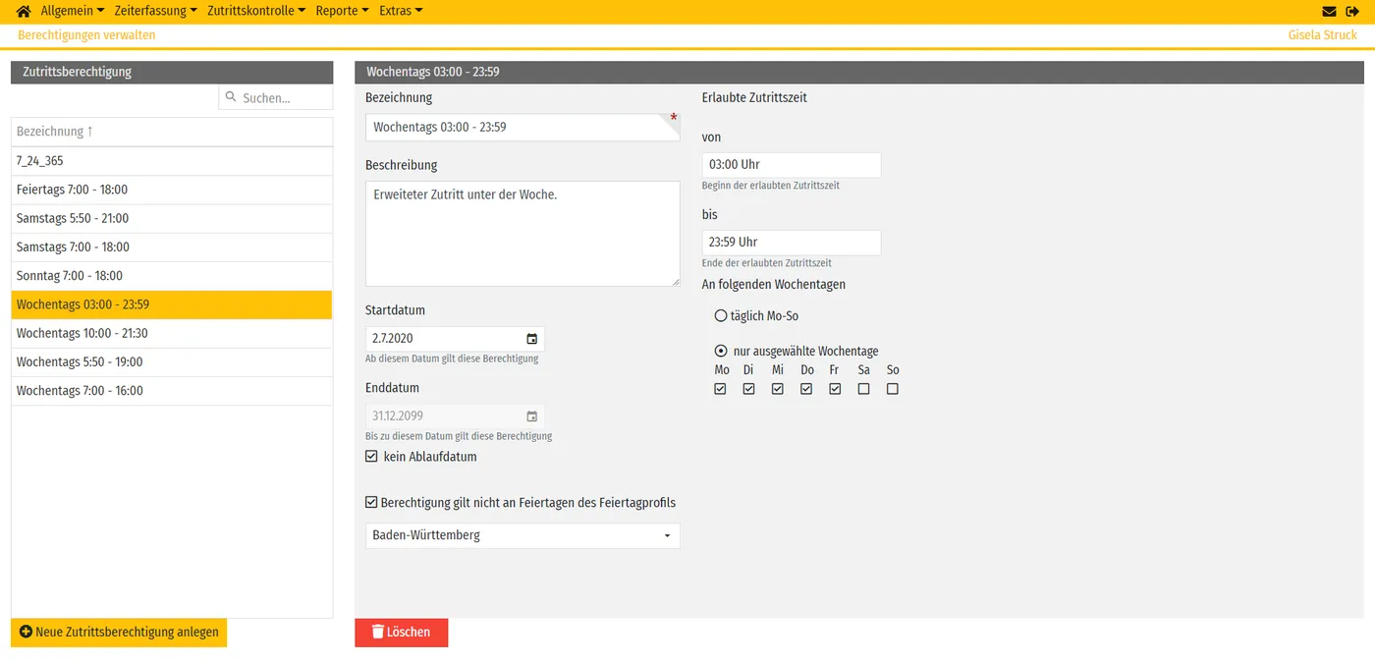Click the Startdatum field 2.7.2020
1375x663 pixels.
click(x=455, y=339)
